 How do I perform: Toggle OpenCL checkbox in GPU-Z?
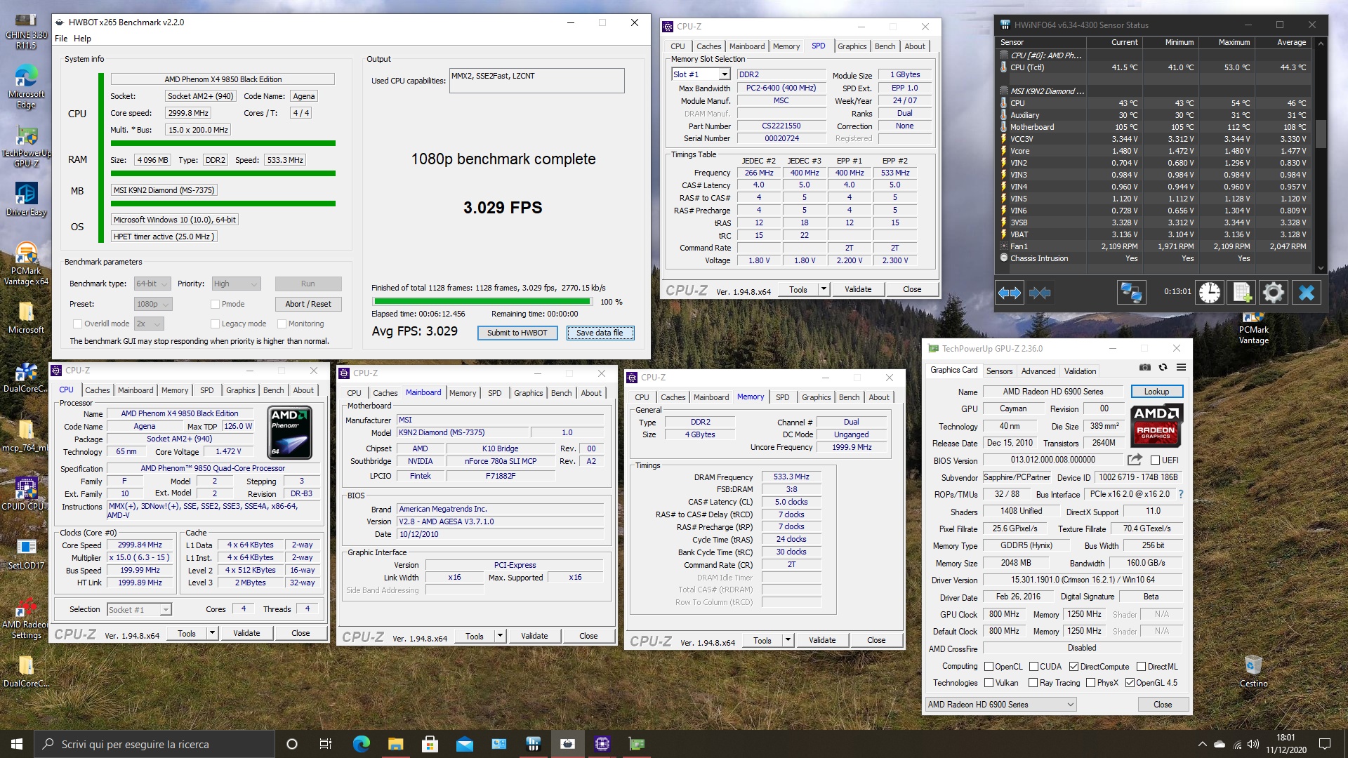click(x=989, y=667)
